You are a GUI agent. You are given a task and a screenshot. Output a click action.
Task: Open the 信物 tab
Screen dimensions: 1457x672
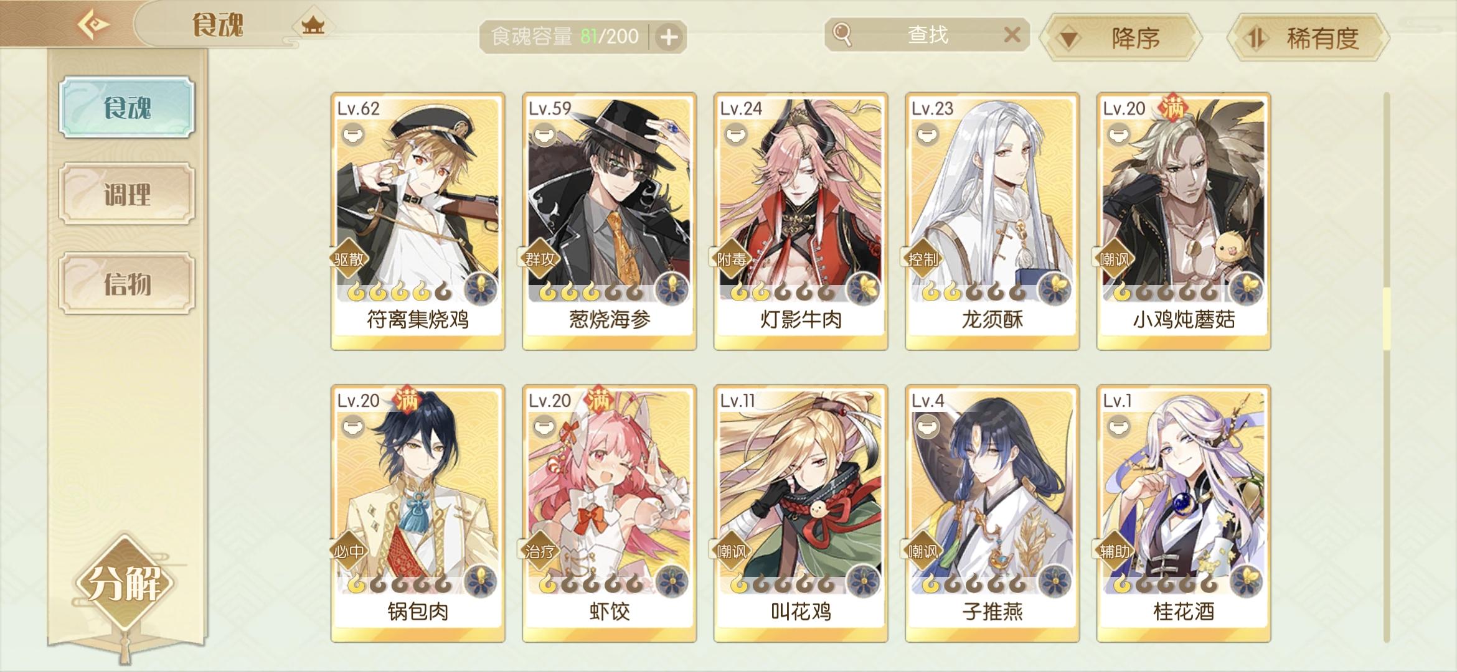point(127,284)
